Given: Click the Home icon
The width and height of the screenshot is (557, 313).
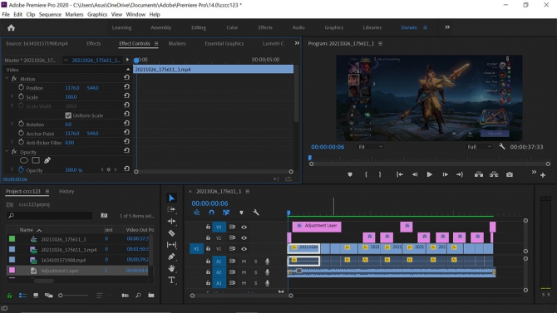Looking at the screenshot, I should pos(11,27).
